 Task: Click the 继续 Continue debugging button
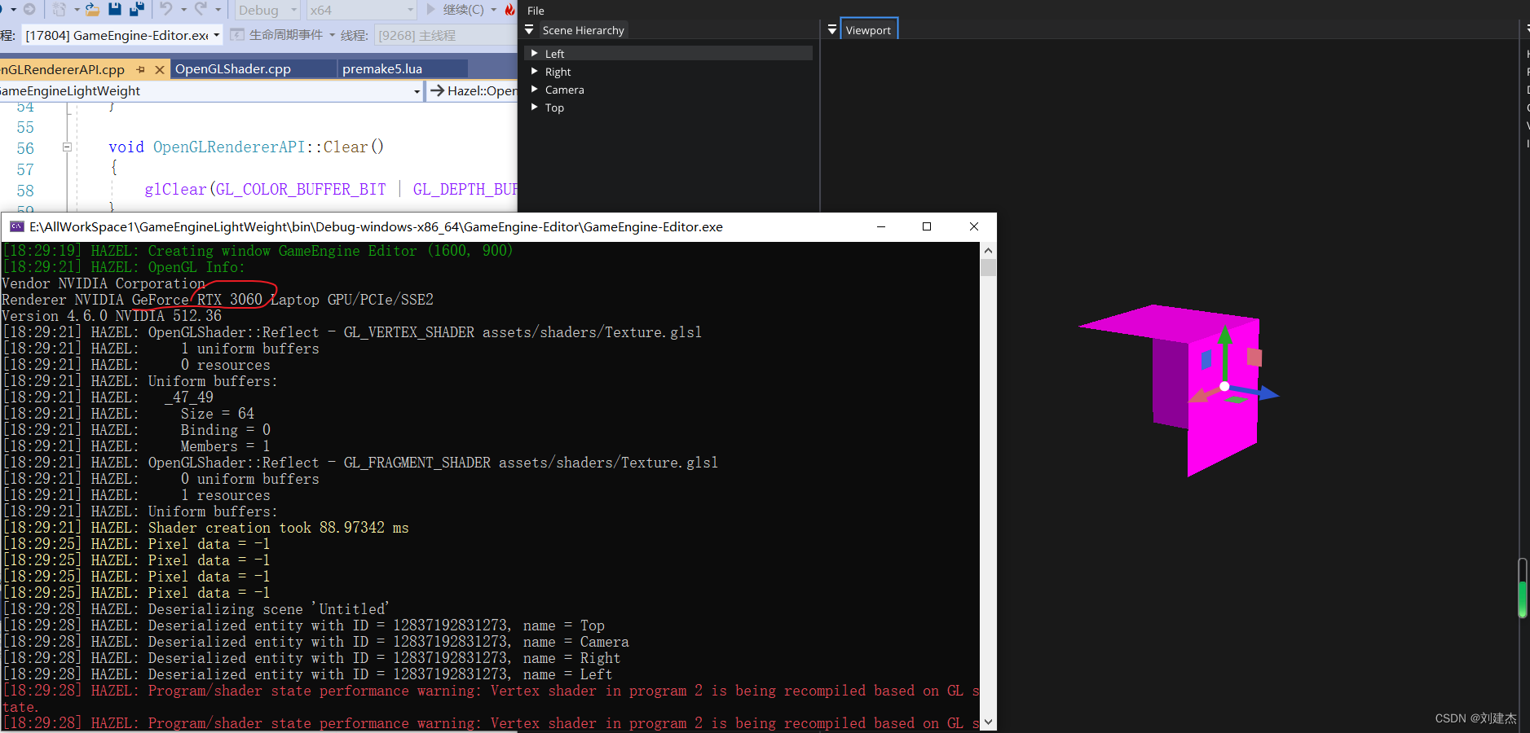[x=461, y=11]
